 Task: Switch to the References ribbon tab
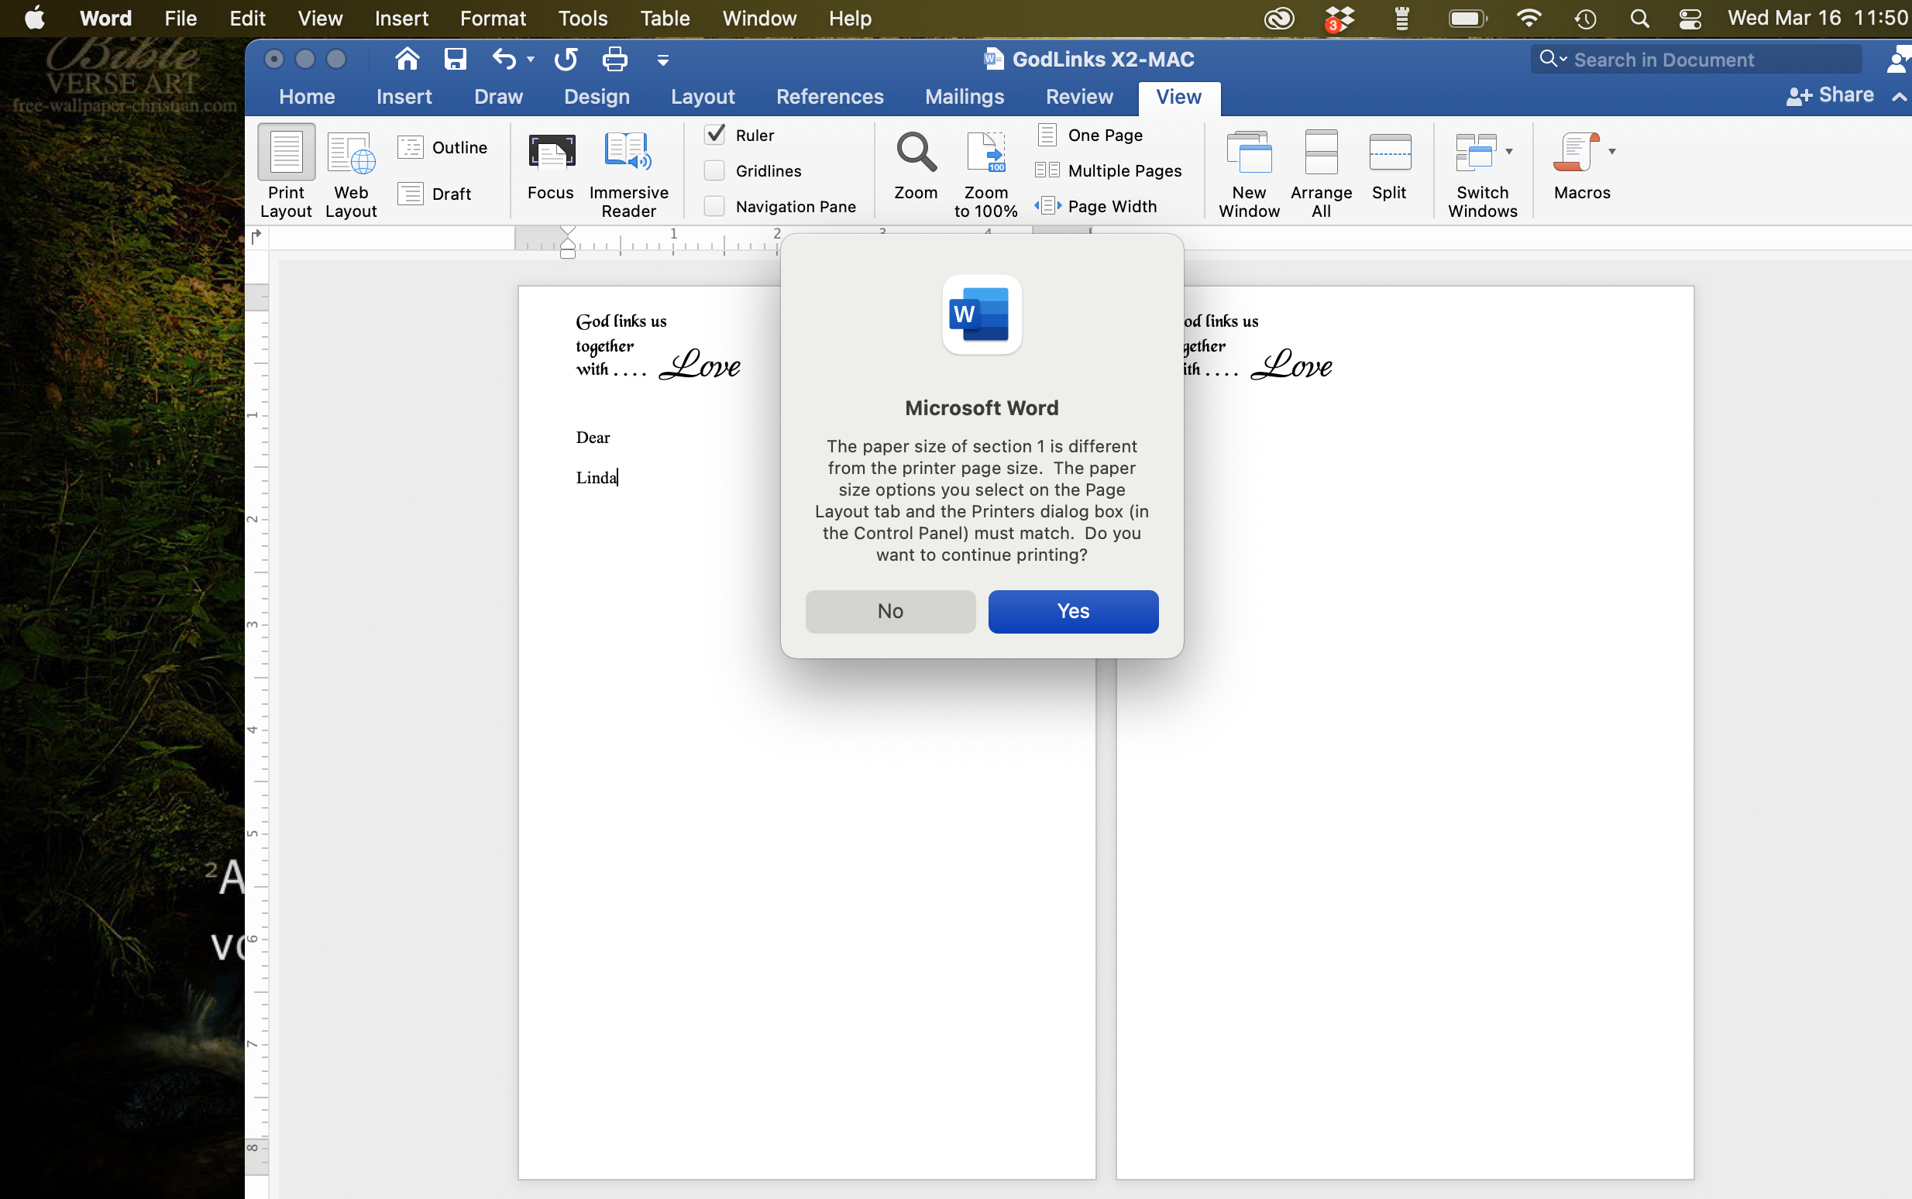tap(829, 97)
